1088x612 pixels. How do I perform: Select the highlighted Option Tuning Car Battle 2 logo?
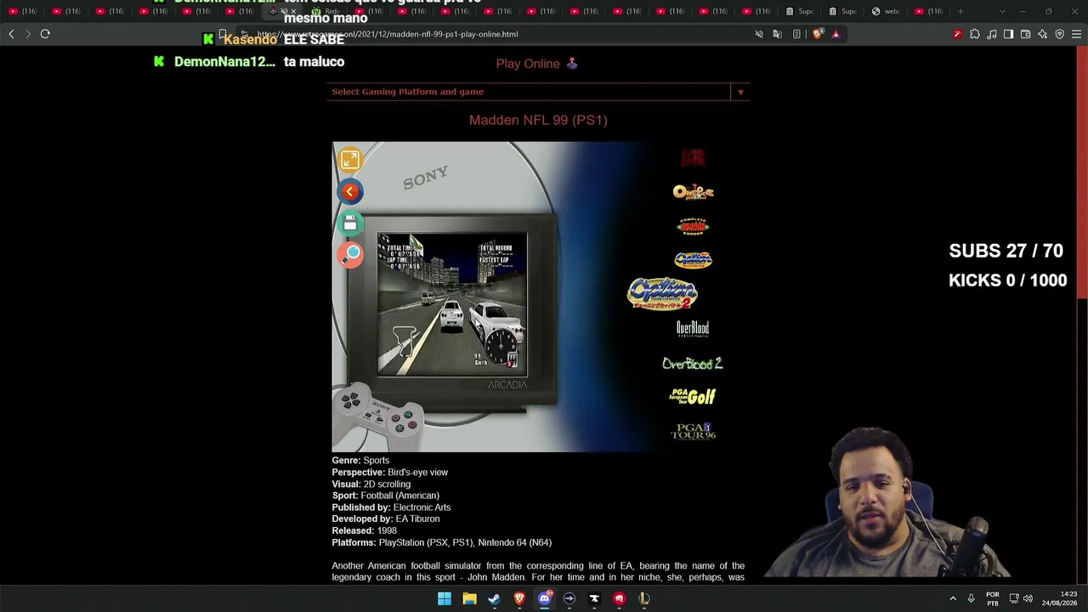click(x=662, y=294)
